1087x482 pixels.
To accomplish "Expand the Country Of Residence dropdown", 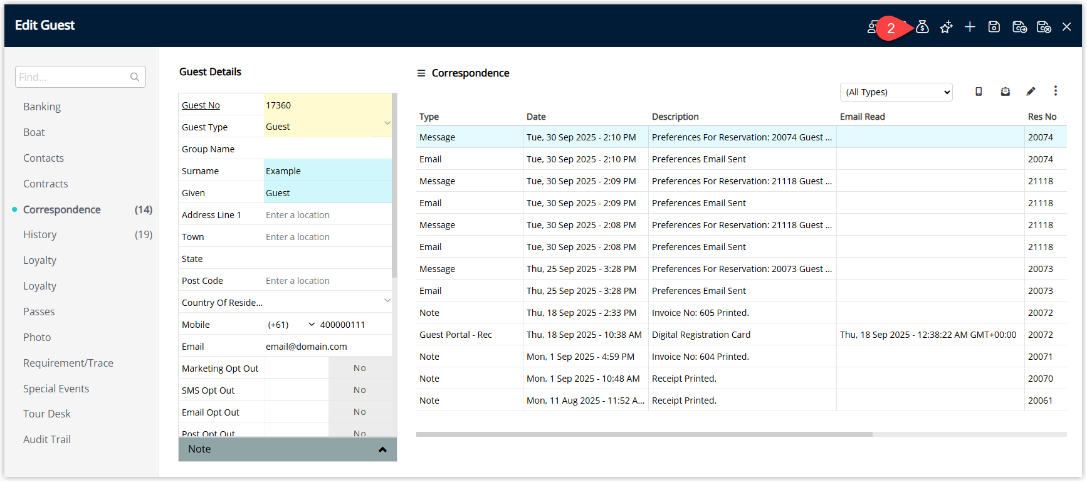I will tap(387, 301).
